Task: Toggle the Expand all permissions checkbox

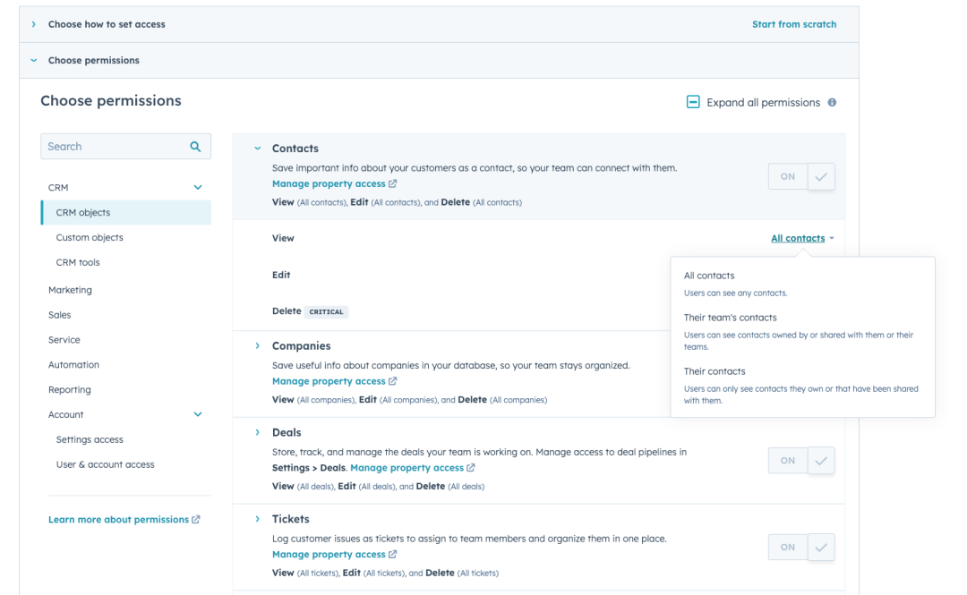Action: pyautogui.click(x=693, y=102)
